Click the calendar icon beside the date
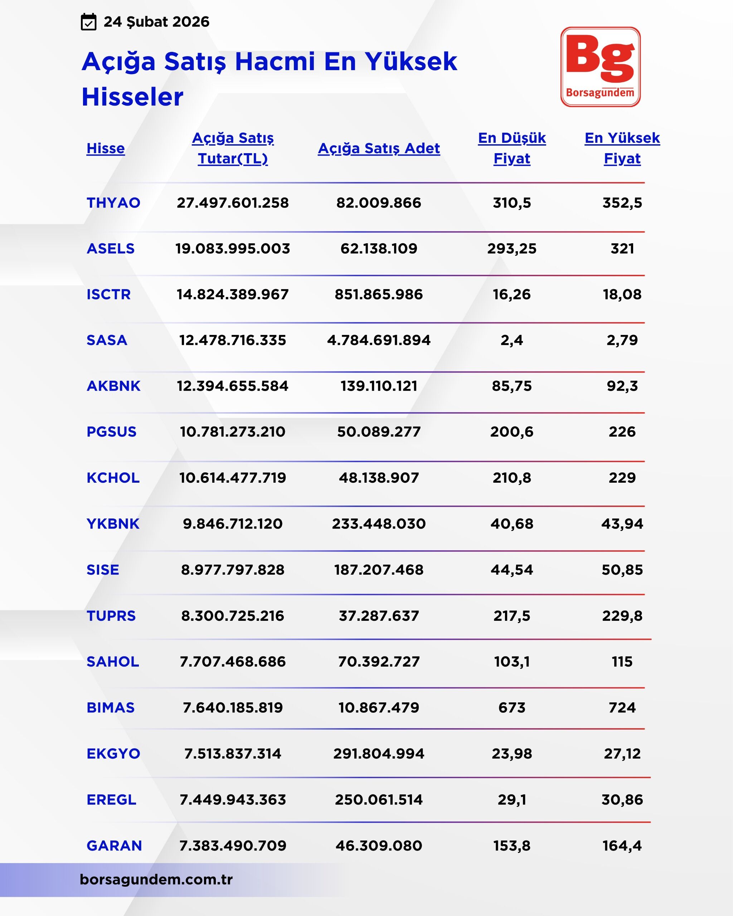 tap(88, 22)
